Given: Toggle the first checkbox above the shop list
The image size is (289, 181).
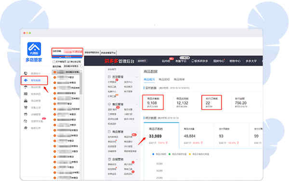Looking at the screenshot, I should (x=54, y=62).
